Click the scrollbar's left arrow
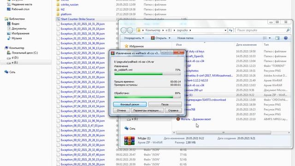The width and height of the screenshot is (295, 166). tap(174, 133)
